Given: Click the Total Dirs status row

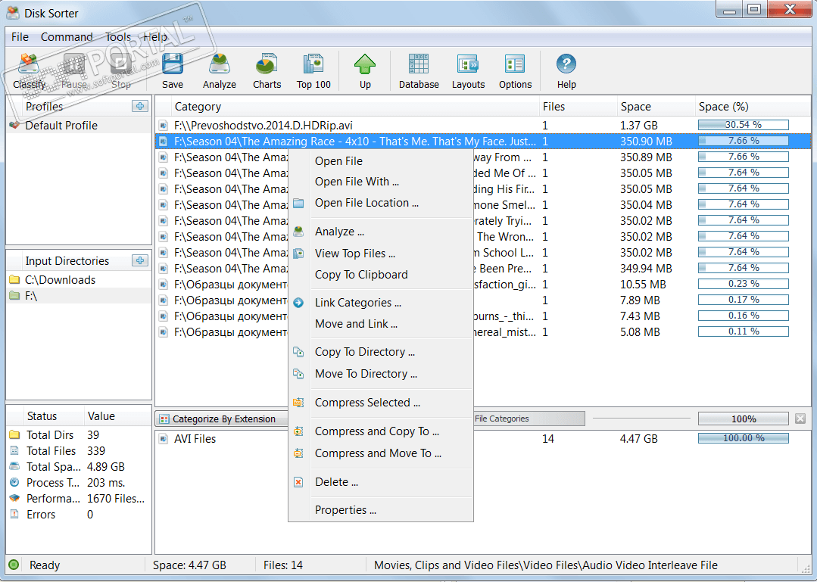Looking at the screenshot, I should [x=79, y=434].
